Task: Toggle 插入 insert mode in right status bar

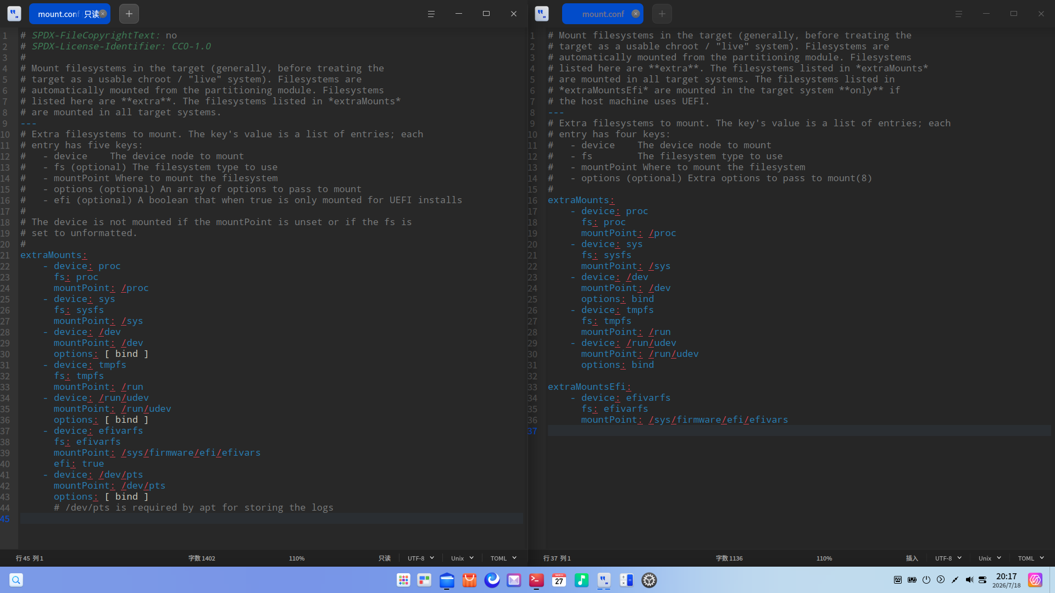Action: (x=912, y=558)
